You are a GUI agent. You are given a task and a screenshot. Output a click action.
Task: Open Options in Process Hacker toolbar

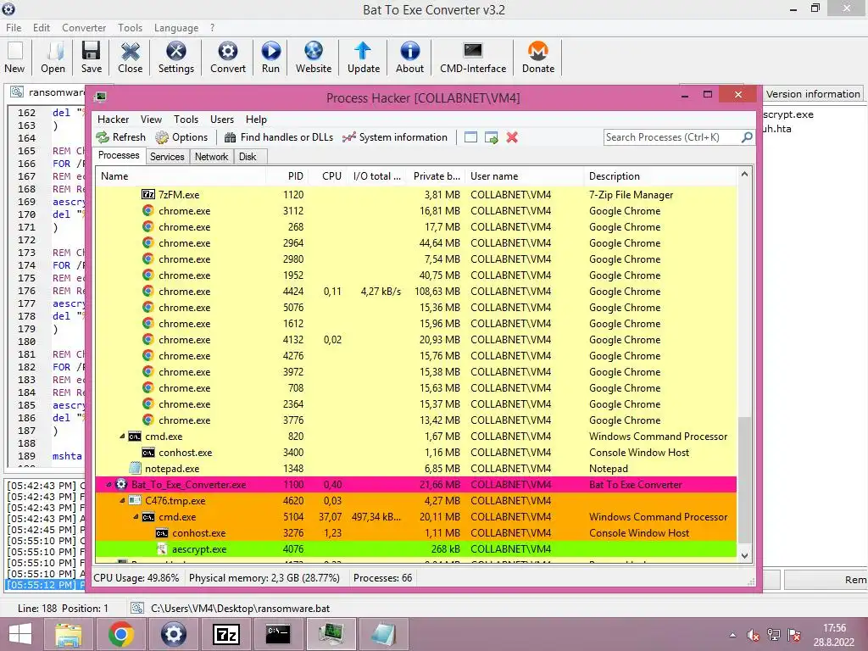click(181, 137)
